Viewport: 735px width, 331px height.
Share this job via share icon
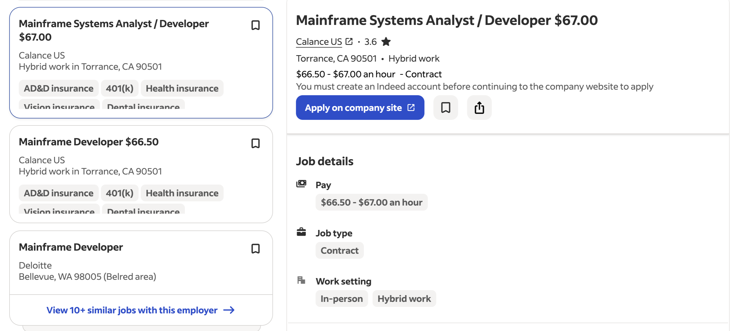(479, 108)
